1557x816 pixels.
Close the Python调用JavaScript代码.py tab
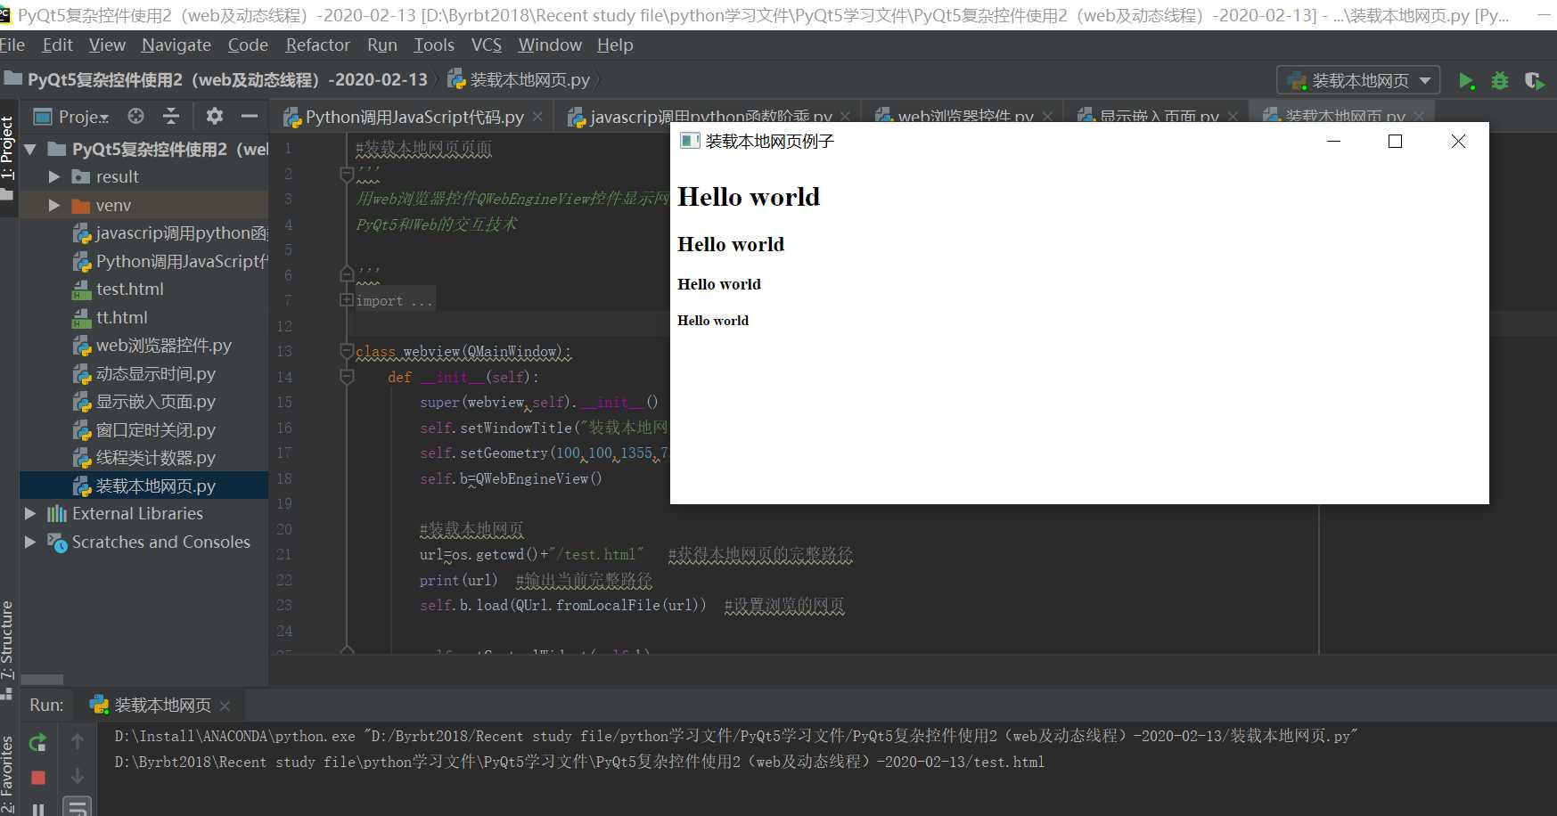click(x=538, y=117)
